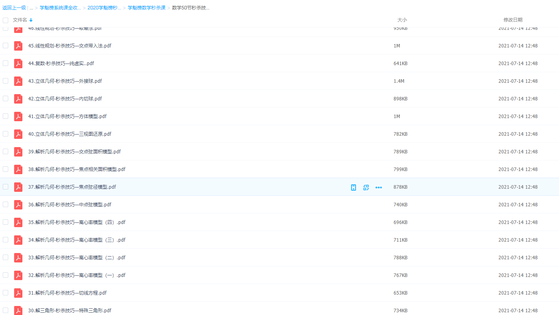The image size is (559, 315).
Task: Toggle the select-all checkbox beside 文件名
Action: pyautogui.click(x=5, y=20)
